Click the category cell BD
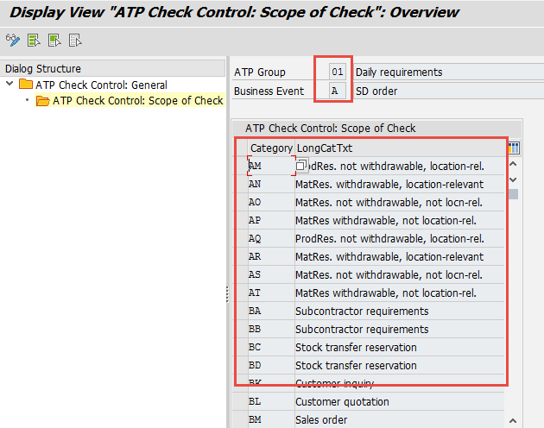The image size is (544, 428). tap(271, 365)
